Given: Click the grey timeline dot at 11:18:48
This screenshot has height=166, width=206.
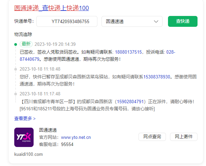Looking at the screenshot, I should (16, 69).
